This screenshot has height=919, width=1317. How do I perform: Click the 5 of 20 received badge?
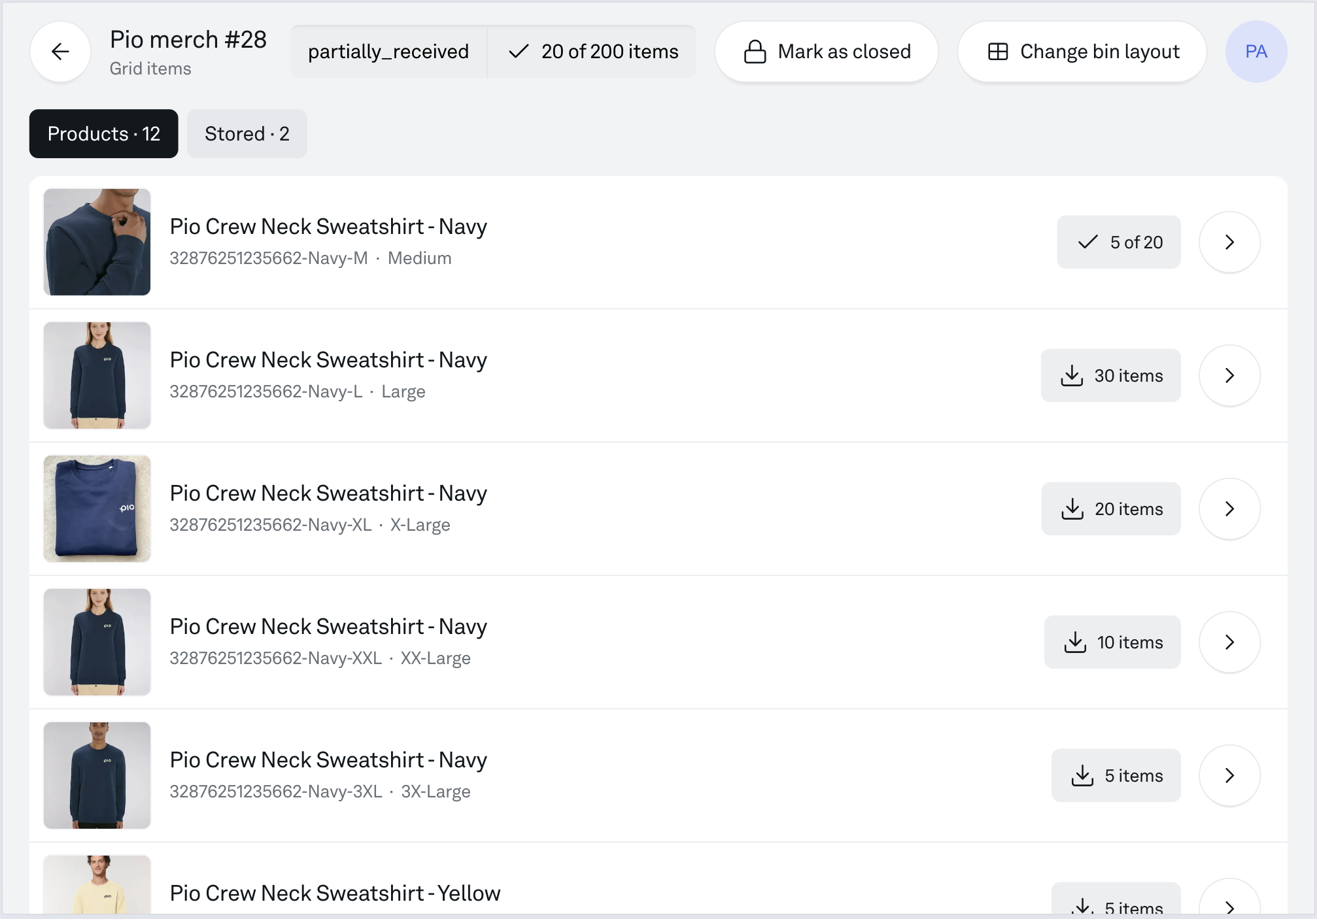point(1119,242)
